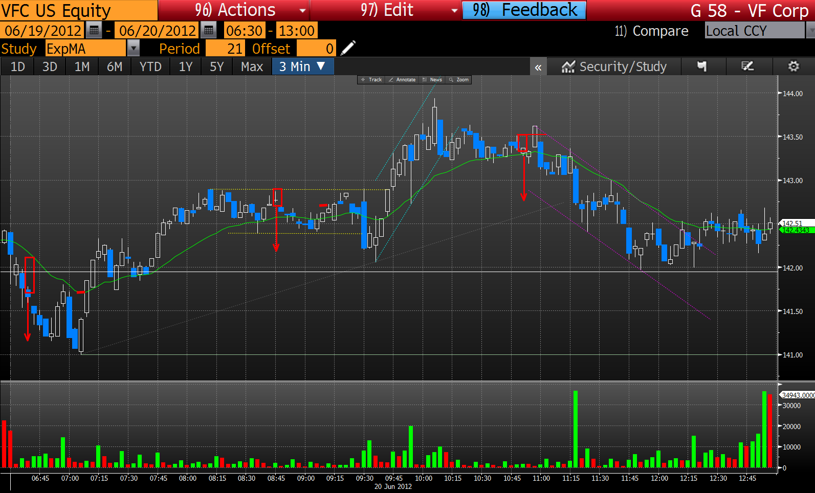Image resolution: width=815 pixels, height=493 pixels.
Task: Click the tall green volume bar near 11:15
Action: pos(576,429)
